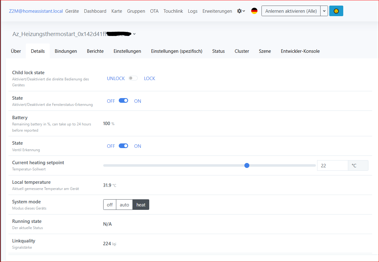This screenshot has width=379, height=262.
Task: Toggle the window detection State switch
Action: point(123,101)
